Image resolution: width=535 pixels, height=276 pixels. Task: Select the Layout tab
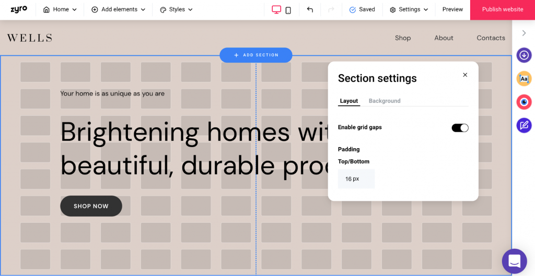point(348,101)
